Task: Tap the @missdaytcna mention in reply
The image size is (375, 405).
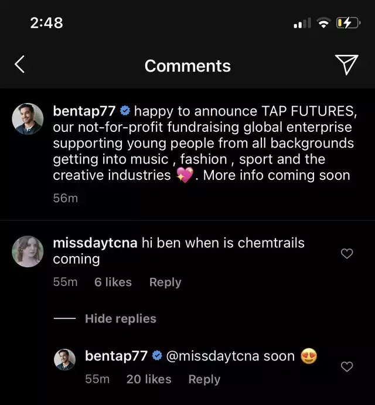Action: (x=213, y=356)
